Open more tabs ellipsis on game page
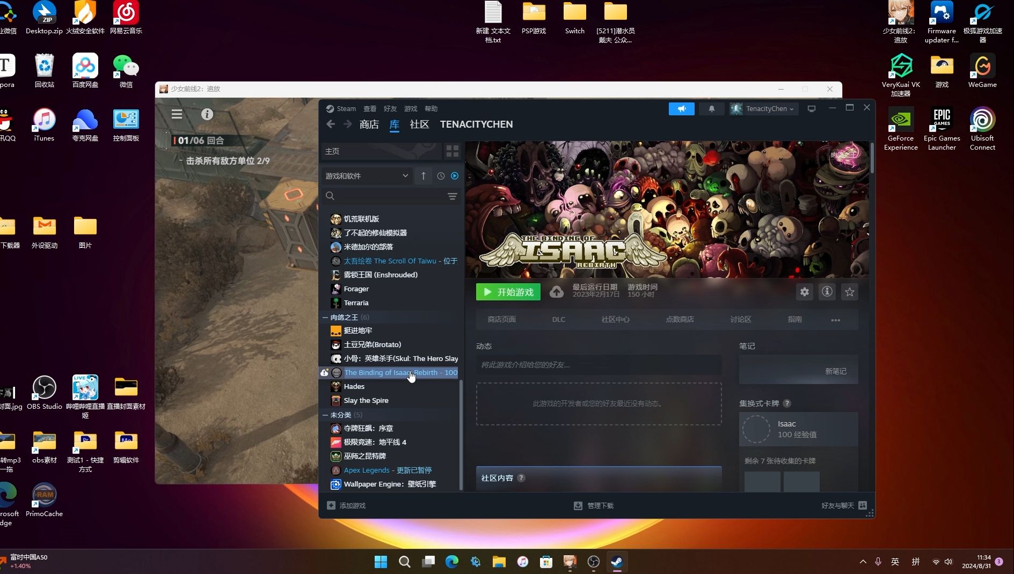Screen dimensions: 1014x574 pyautogui.click(x=836, y=320)
